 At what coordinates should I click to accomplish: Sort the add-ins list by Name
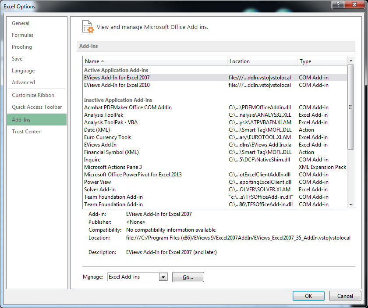click(x=93, y=61)
